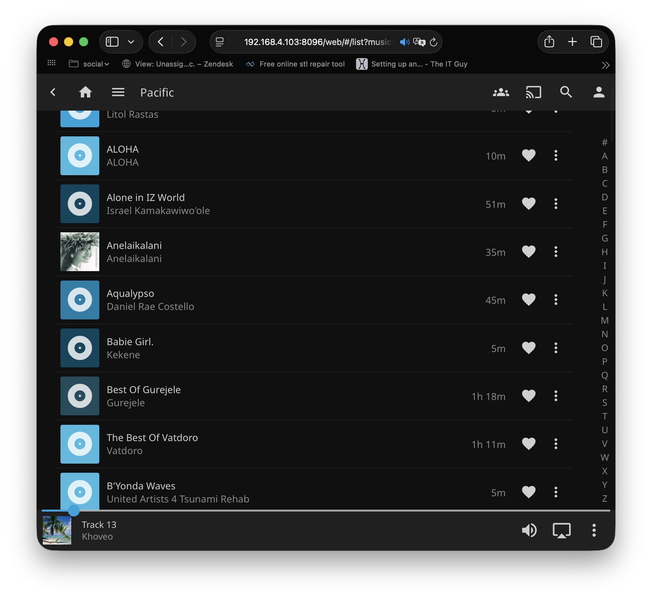Toggle favorite on Best Of Gurejele

point(529,396)
